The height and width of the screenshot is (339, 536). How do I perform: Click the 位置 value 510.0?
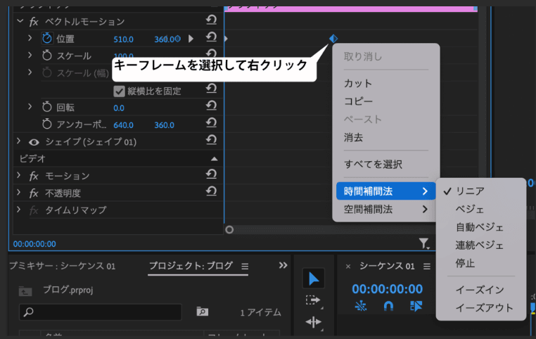(x=123, y=39)
